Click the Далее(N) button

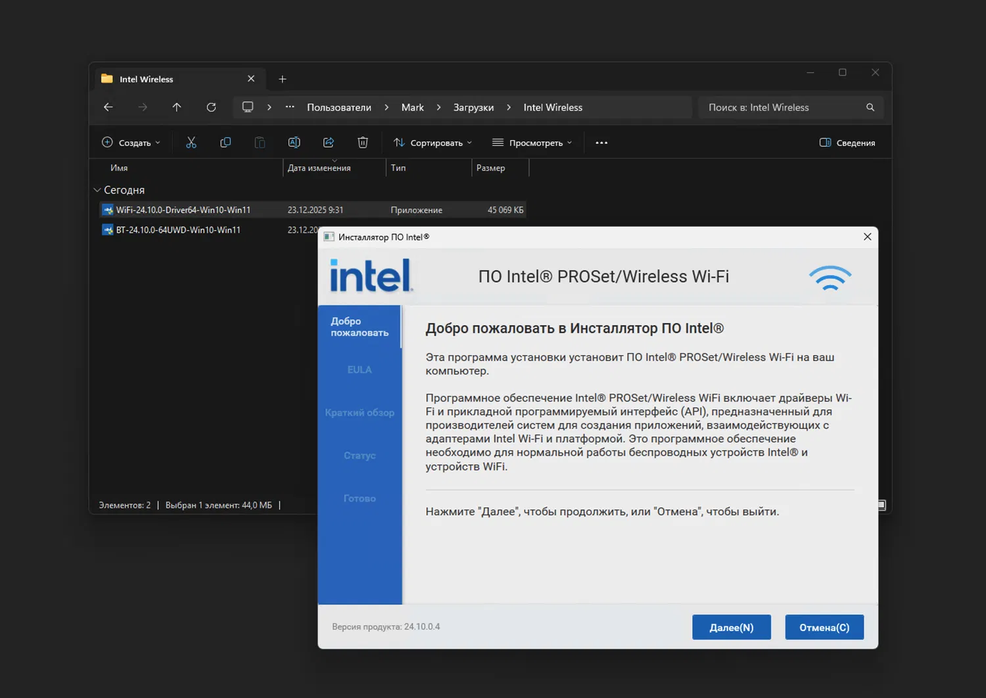tap(731, 627)
